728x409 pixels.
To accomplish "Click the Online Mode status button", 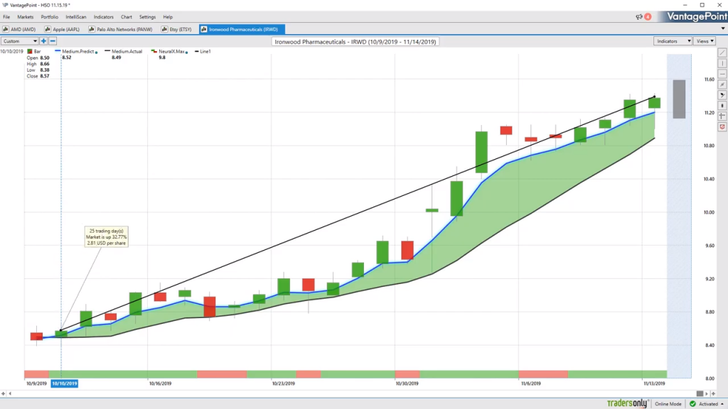I will 668,404.
